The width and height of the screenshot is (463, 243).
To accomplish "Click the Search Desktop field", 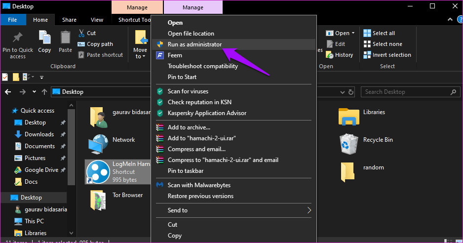I will point(411,92).
